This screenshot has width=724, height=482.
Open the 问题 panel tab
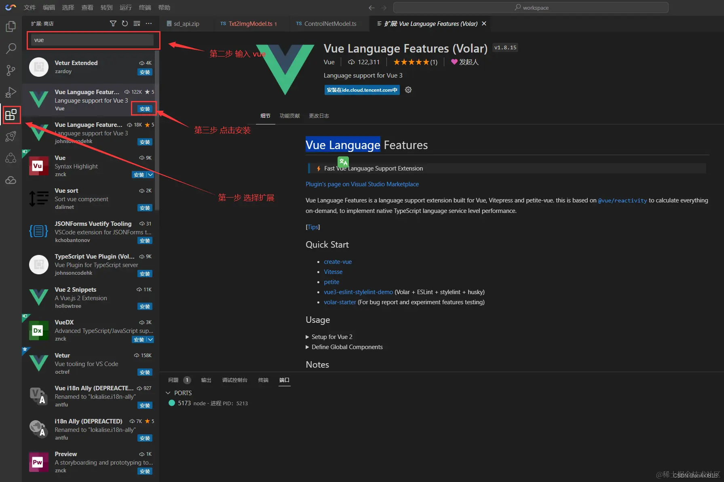coord(173,380)
